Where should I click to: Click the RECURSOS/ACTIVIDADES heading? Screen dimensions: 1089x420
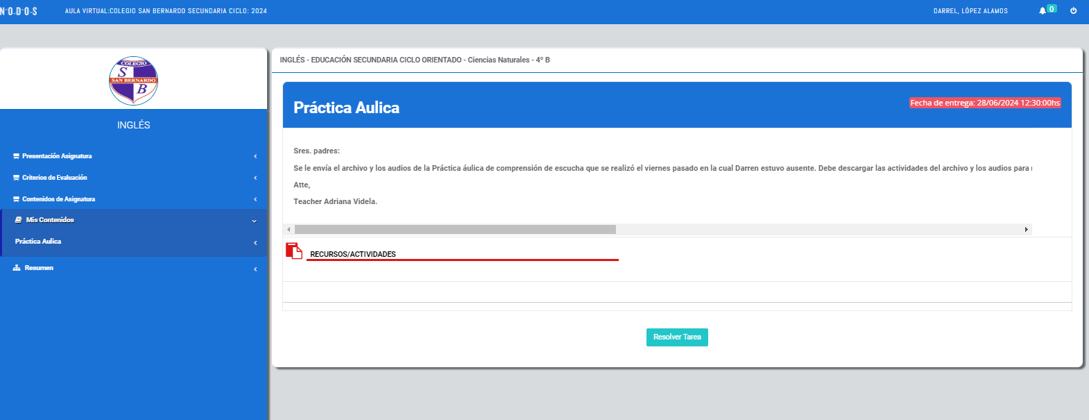tap(353, 254)
